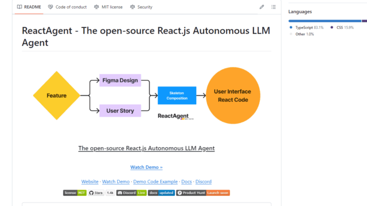367x206 pixels.
Task: Click the Product Hunt Launch soon badge
Action: point(203,193)
